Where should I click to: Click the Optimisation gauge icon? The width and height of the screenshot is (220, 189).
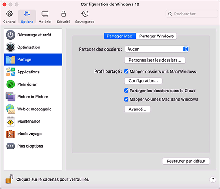(x=11, y=47)
